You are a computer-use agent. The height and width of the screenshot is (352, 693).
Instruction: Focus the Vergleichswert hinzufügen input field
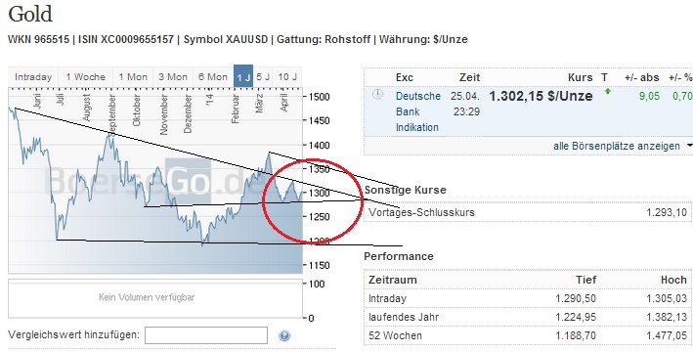pyautogui.click(x=206, y=335)
